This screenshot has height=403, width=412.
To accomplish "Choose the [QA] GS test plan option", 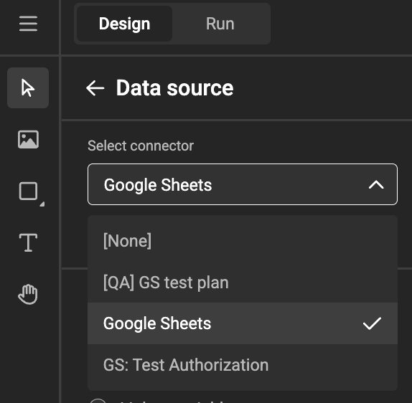I will coord(243,283).
